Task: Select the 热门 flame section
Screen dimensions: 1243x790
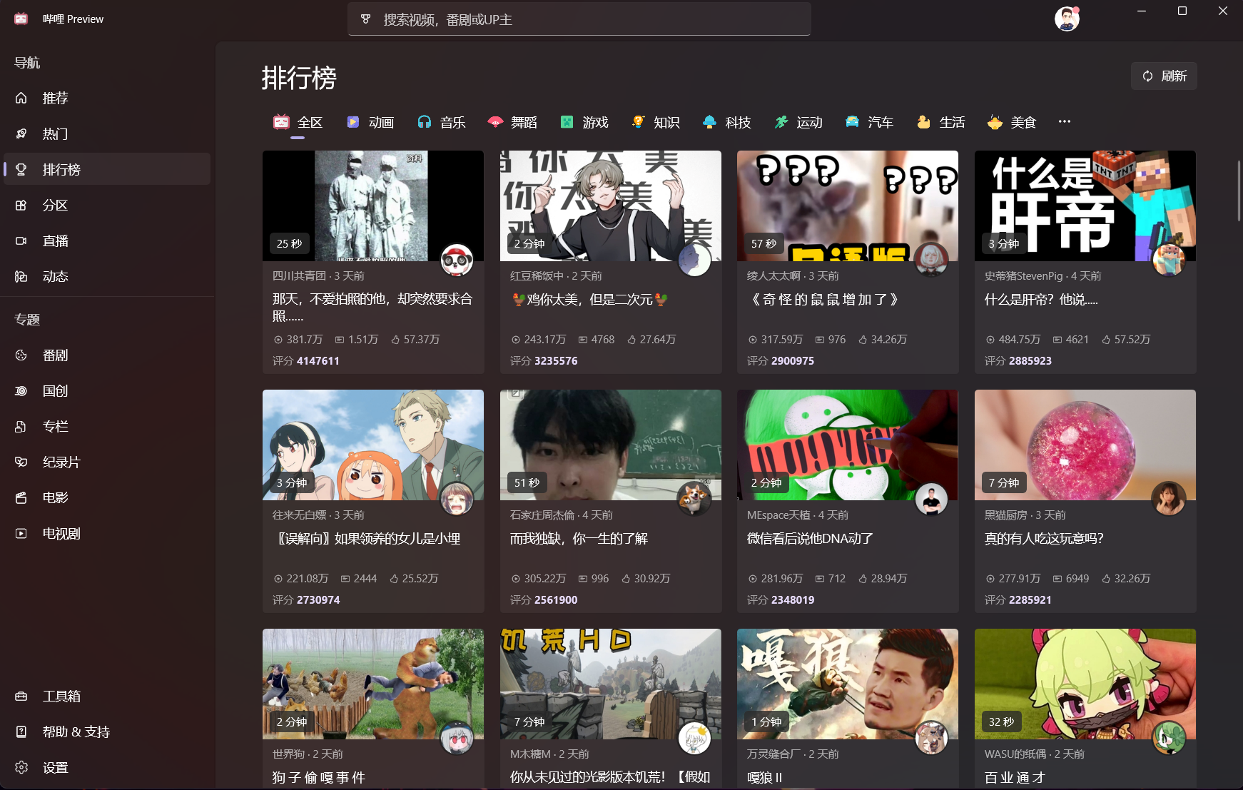Action: tap(56, 133)
